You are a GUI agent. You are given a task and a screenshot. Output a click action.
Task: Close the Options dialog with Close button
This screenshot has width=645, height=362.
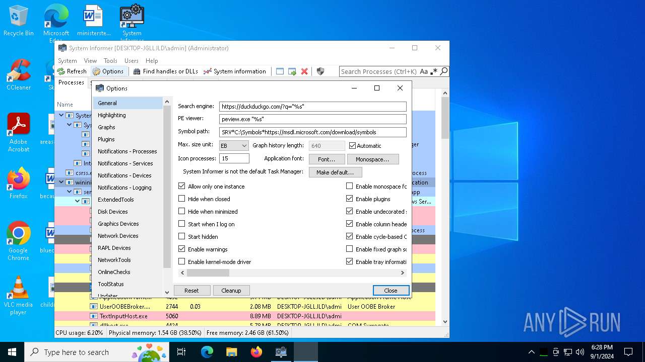click(391, 291)
